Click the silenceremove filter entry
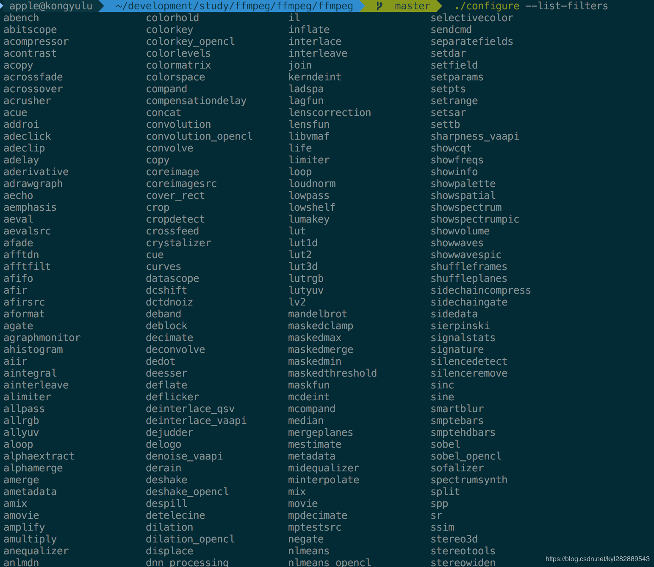654x567 pixels. click(469, 373)
